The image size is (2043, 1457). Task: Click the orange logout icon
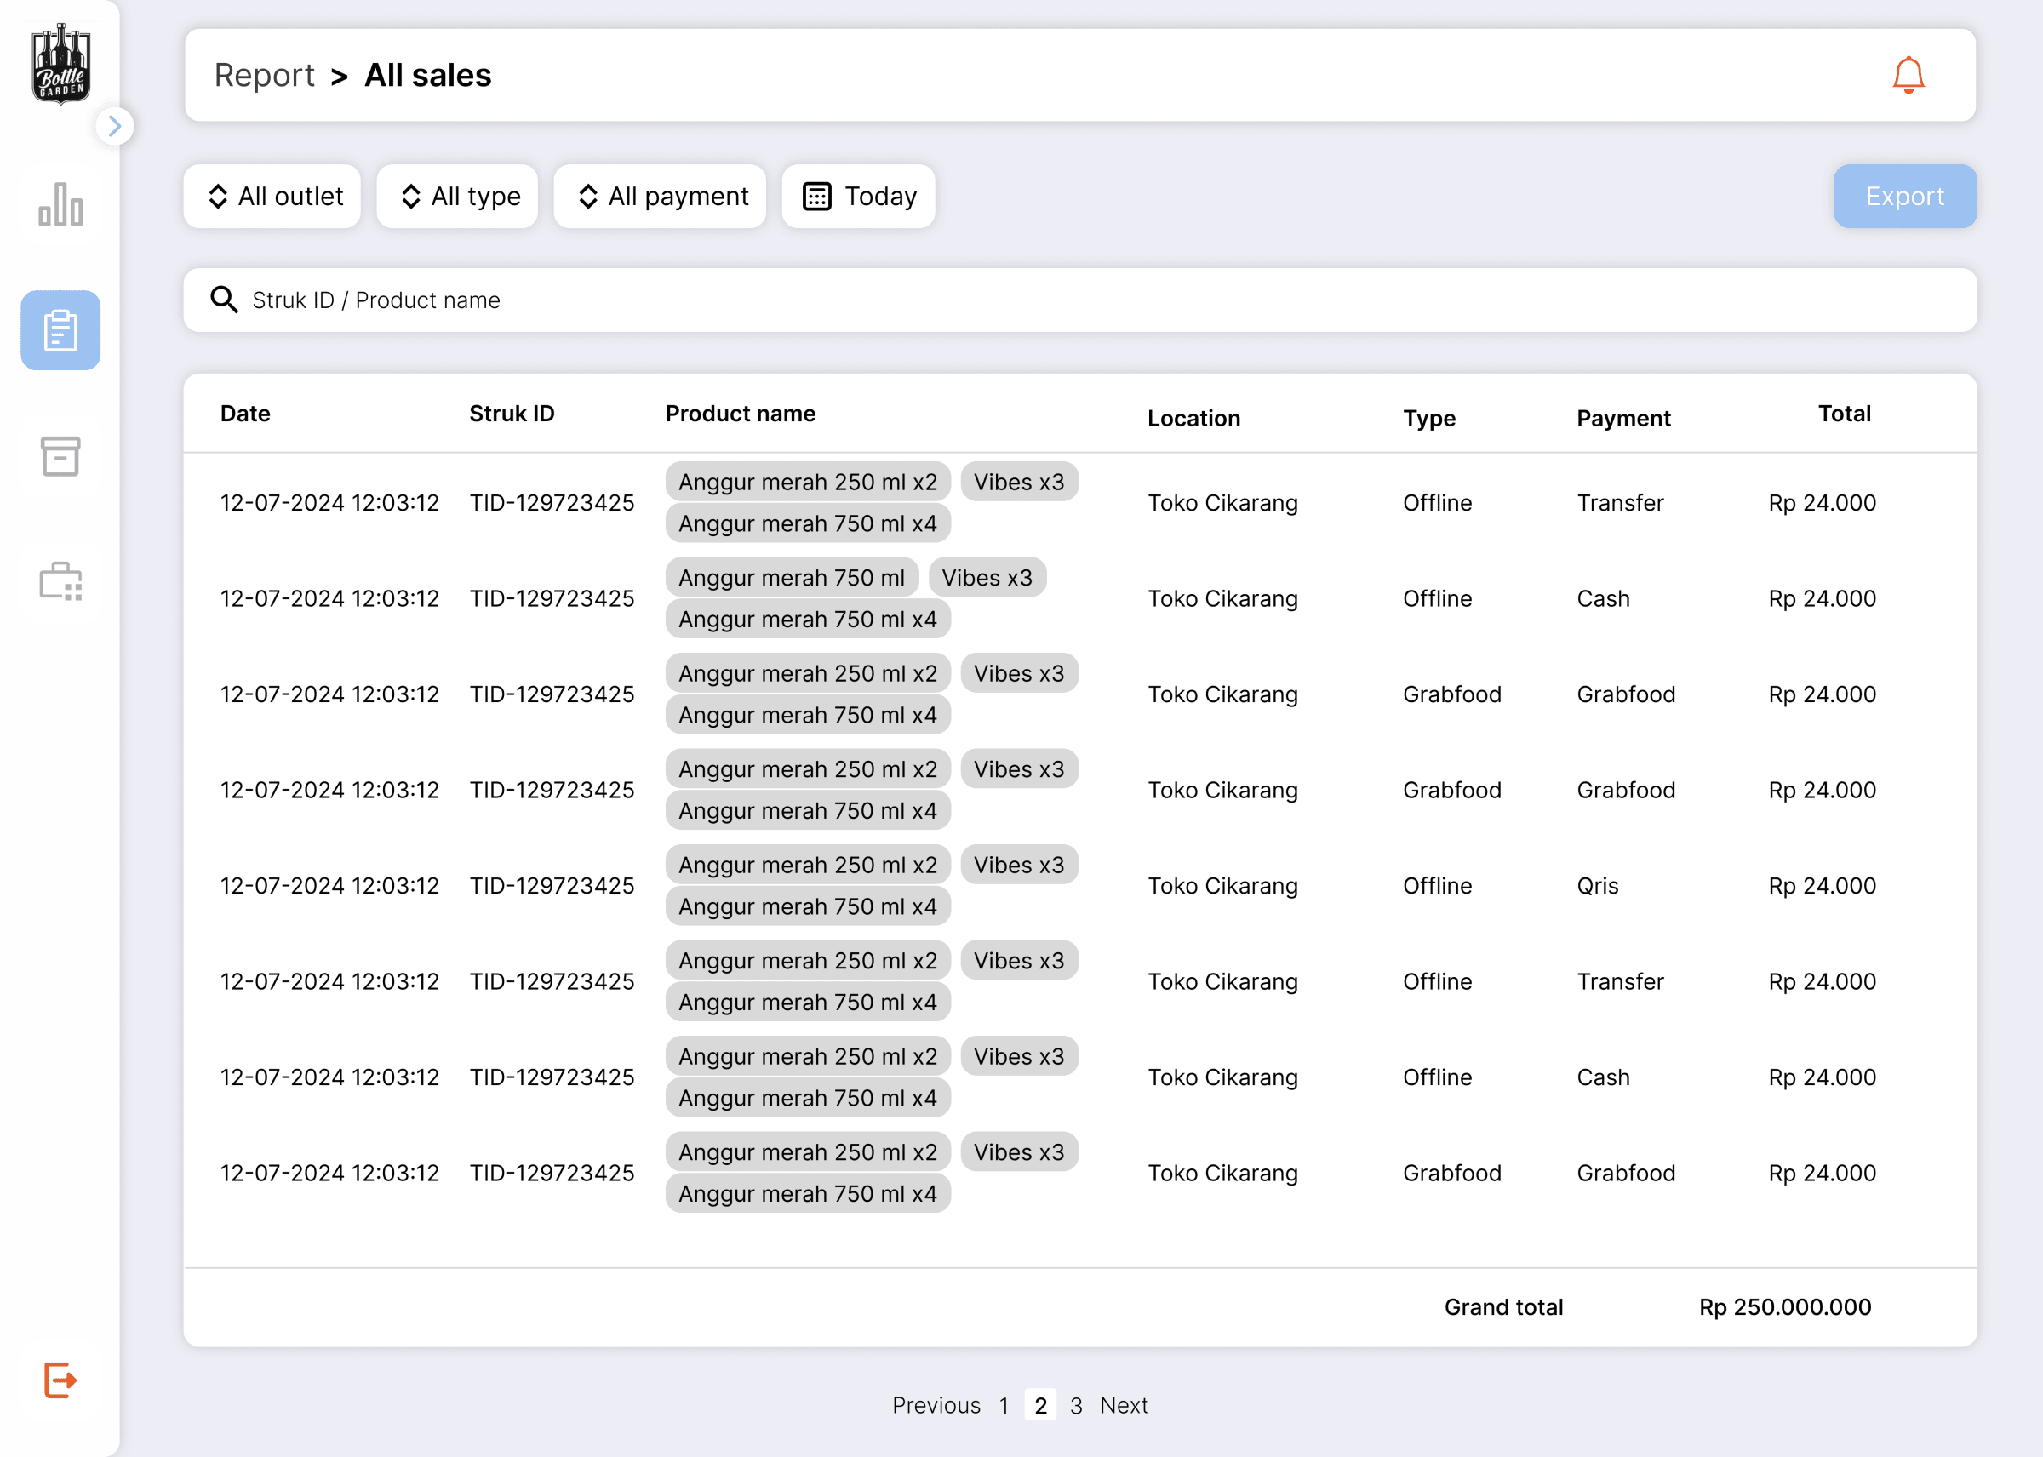click(x=61, y=1380)
